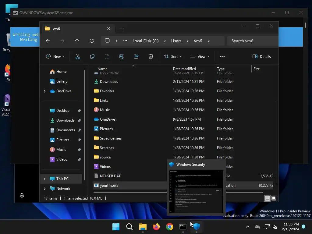Add a new Explorer tab
Image resolution: width=312 pixels, height=234 pixels.
pos(122,29)
